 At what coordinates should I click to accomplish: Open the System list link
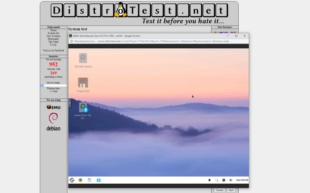pyautogui.click(x=53, y=33)
